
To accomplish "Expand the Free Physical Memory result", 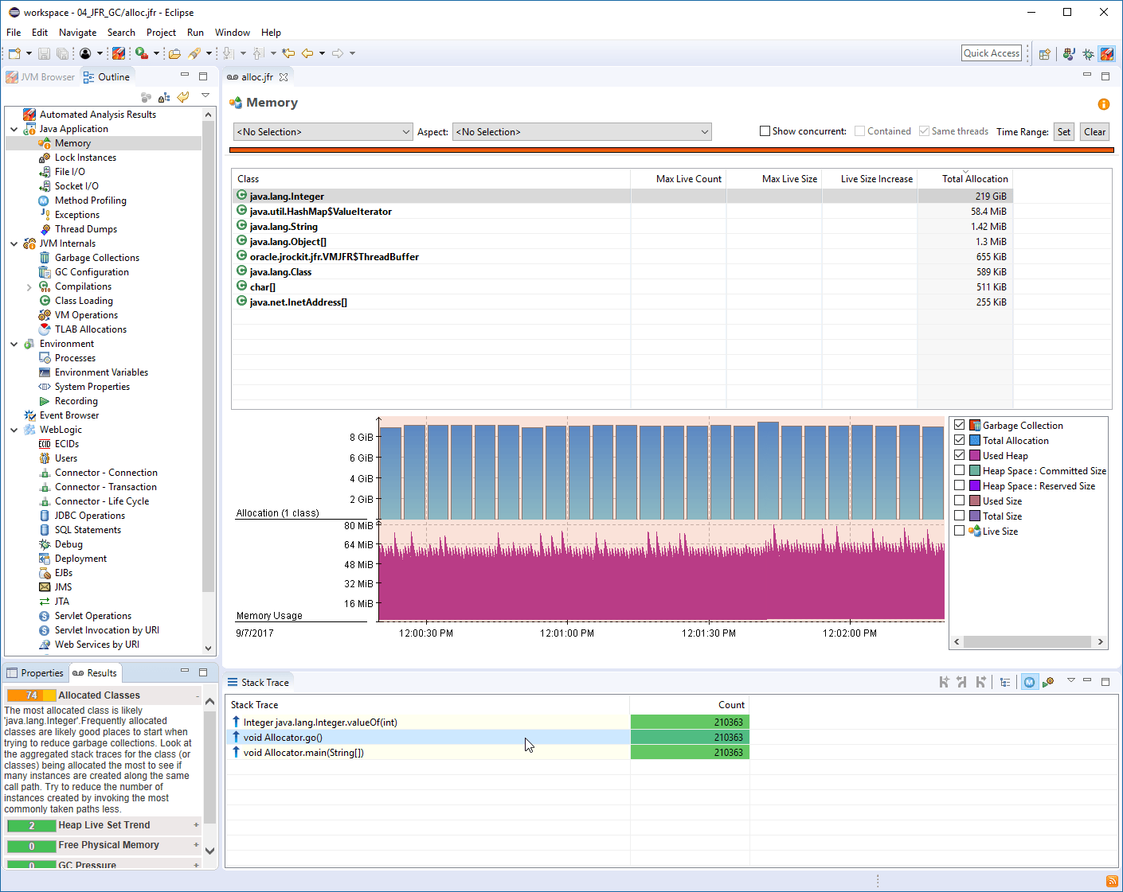I will point(196,845).
